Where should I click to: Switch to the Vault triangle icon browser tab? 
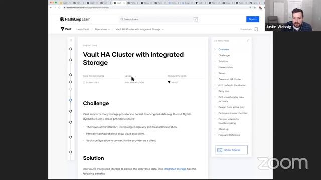(200, 3)
